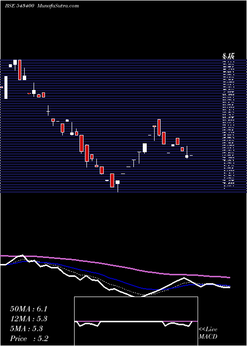Screen dimensions: 247x346
Task: Click the MunafaSutra.com title text
Action: point(58,6)
